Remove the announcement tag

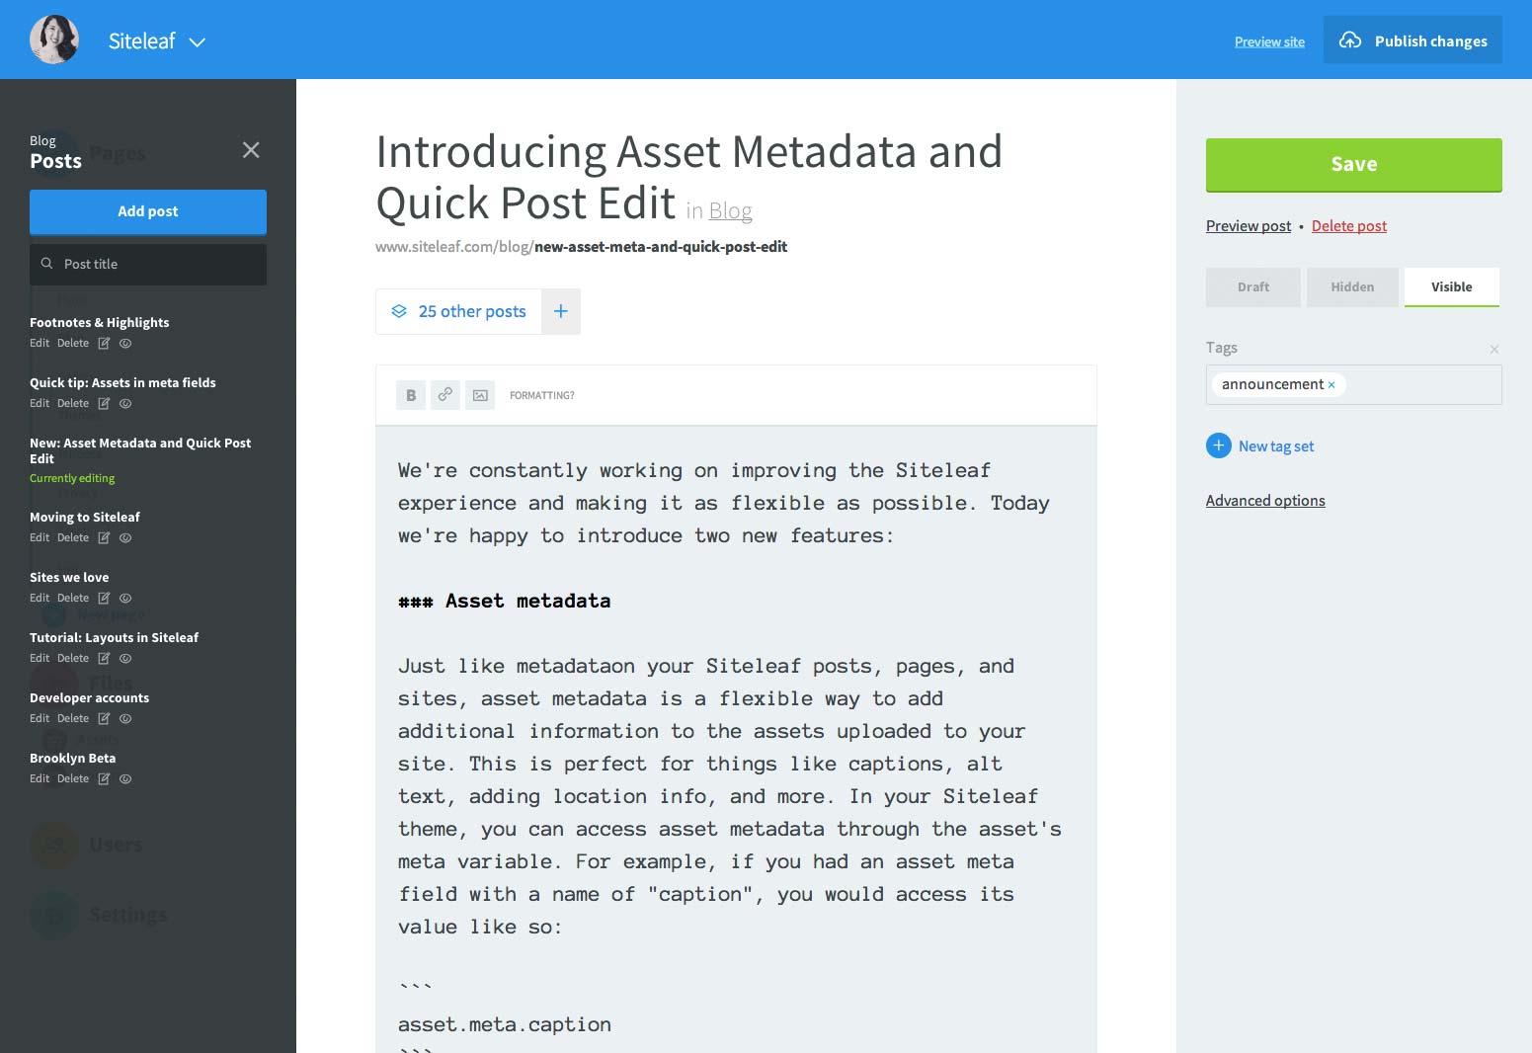click(x=1331, y=384)
